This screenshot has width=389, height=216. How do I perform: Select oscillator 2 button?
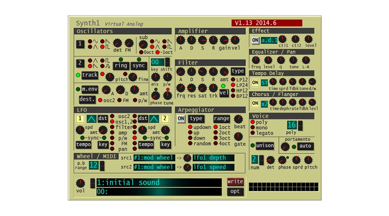click(x=80, y=63)
